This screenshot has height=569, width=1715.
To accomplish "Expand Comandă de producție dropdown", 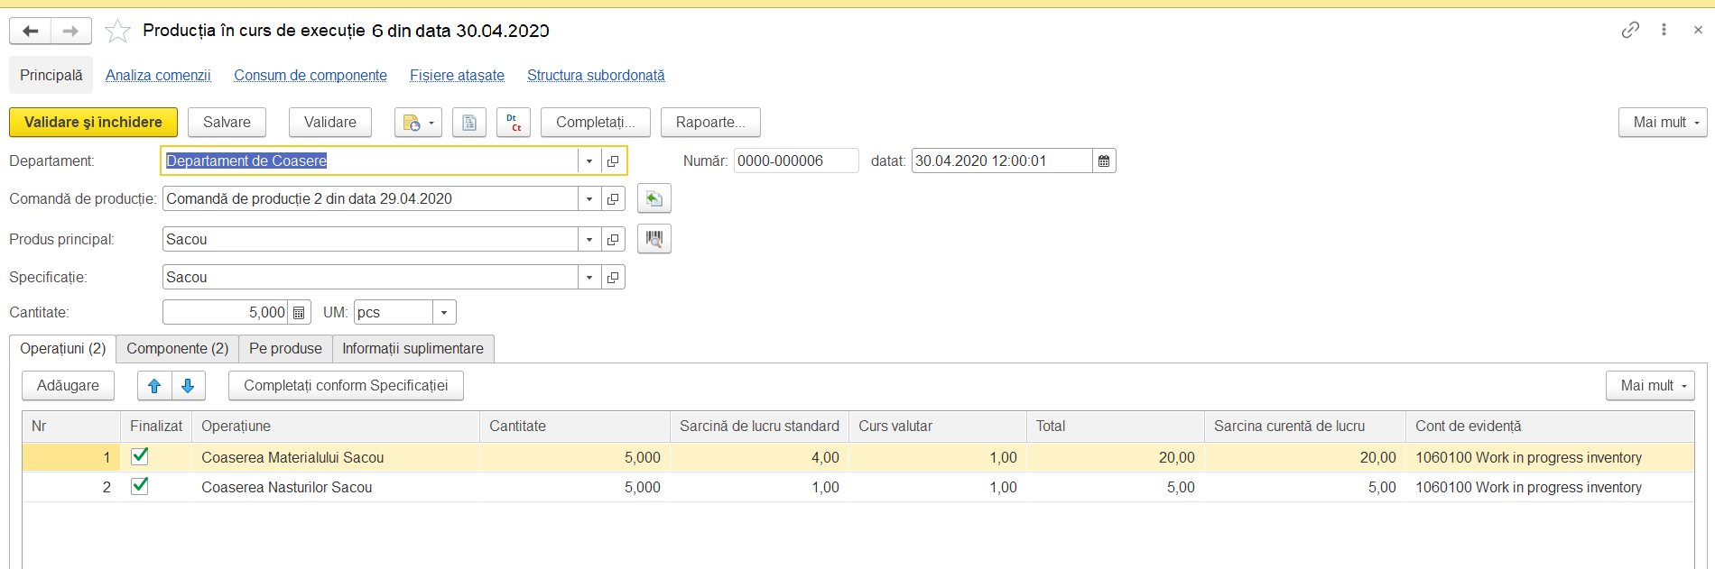I will pos(589,199).
